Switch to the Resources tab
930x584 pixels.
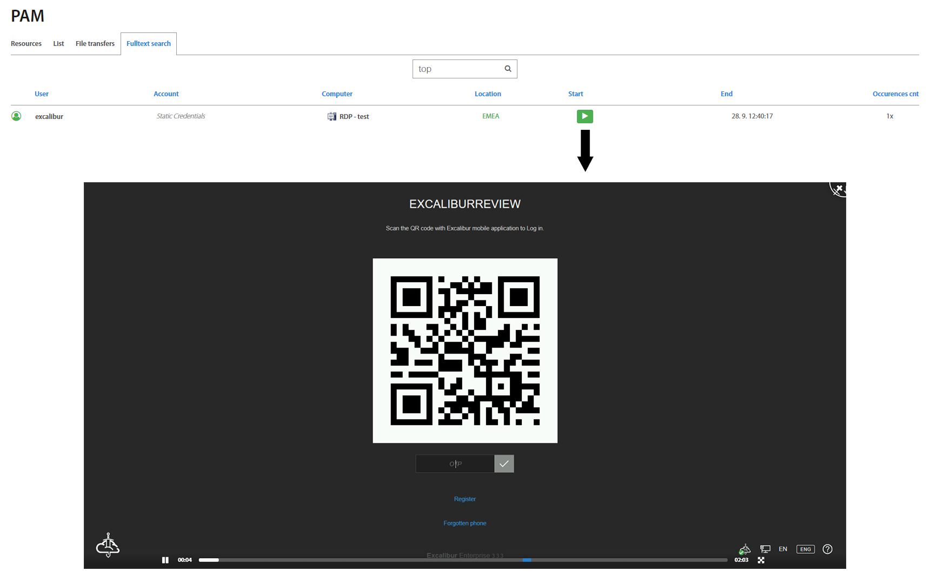[x=26, y=44]
